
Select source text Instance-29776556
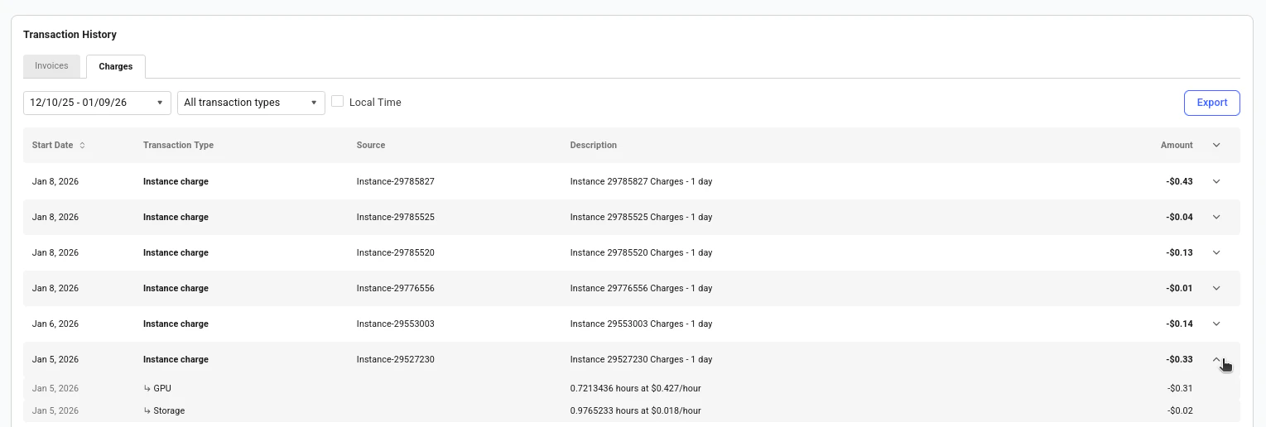pyautogui.click(x=396, y=288)
